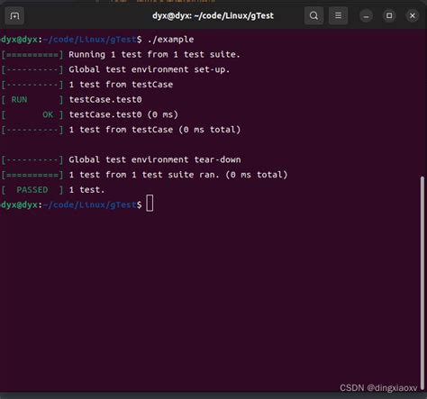The image size is (427, 399).
Task: Click the RUN status tag
Action: pyautogui.click(x=19, y=100)
